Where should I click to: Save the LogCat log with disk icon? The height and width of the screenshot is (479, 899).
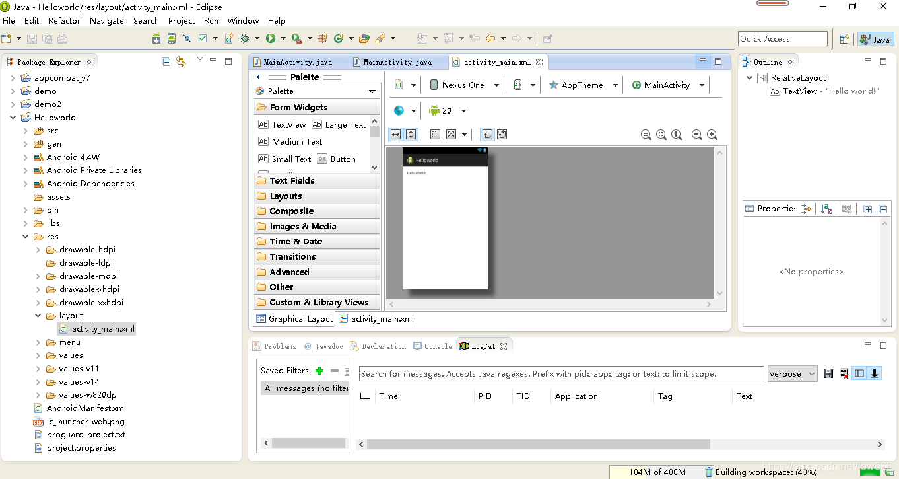pos(828,373)
